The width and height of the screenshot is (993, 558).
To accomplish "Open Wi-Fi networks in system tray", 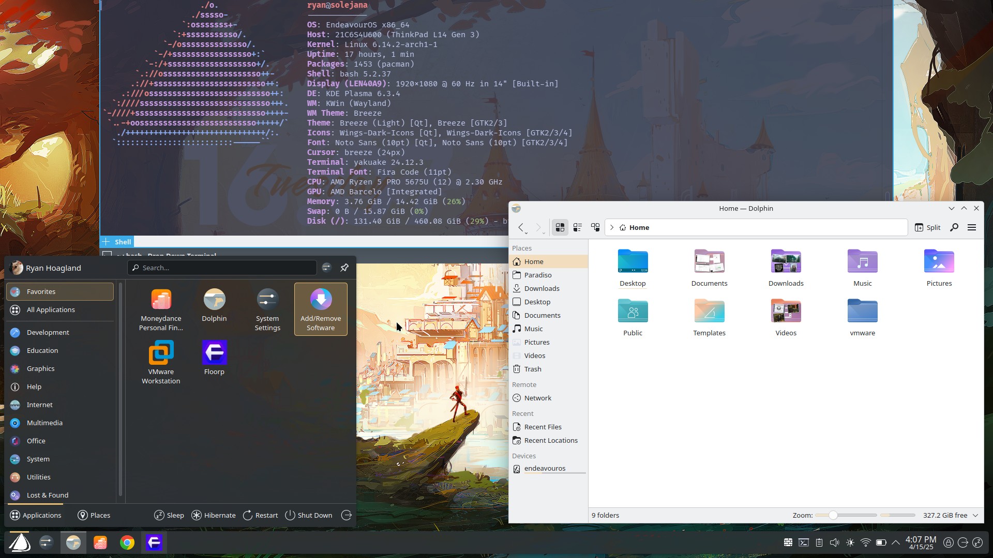I will 865,542.
